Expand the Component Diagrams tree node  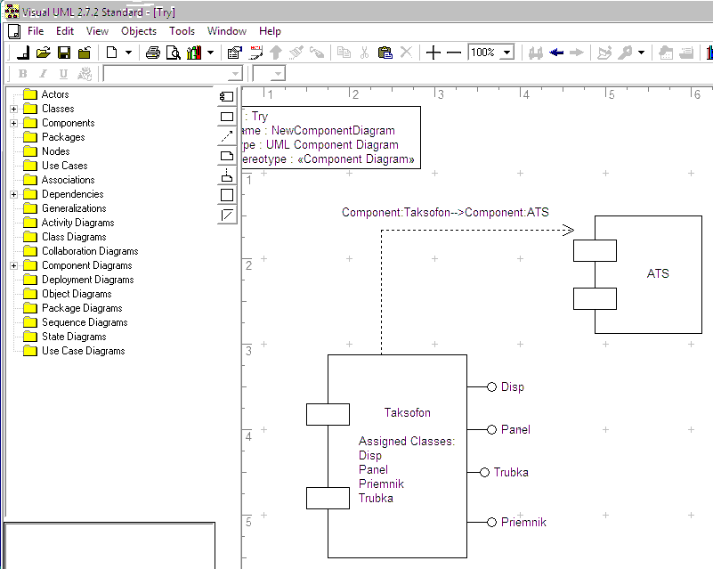click(x=14, y=265)
